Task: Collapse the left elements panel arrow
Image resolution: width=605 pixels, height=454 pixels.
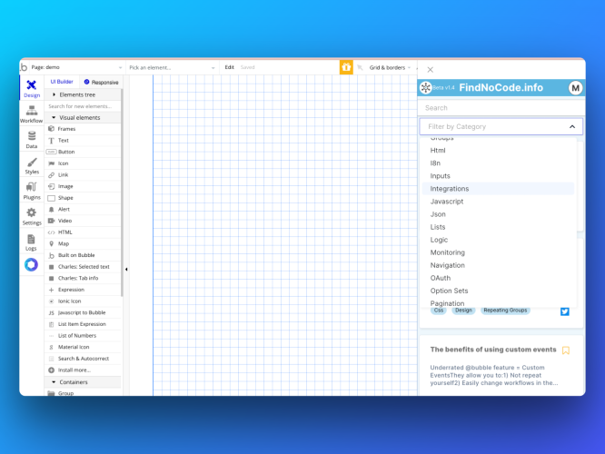Action: [x=126, y=270]
